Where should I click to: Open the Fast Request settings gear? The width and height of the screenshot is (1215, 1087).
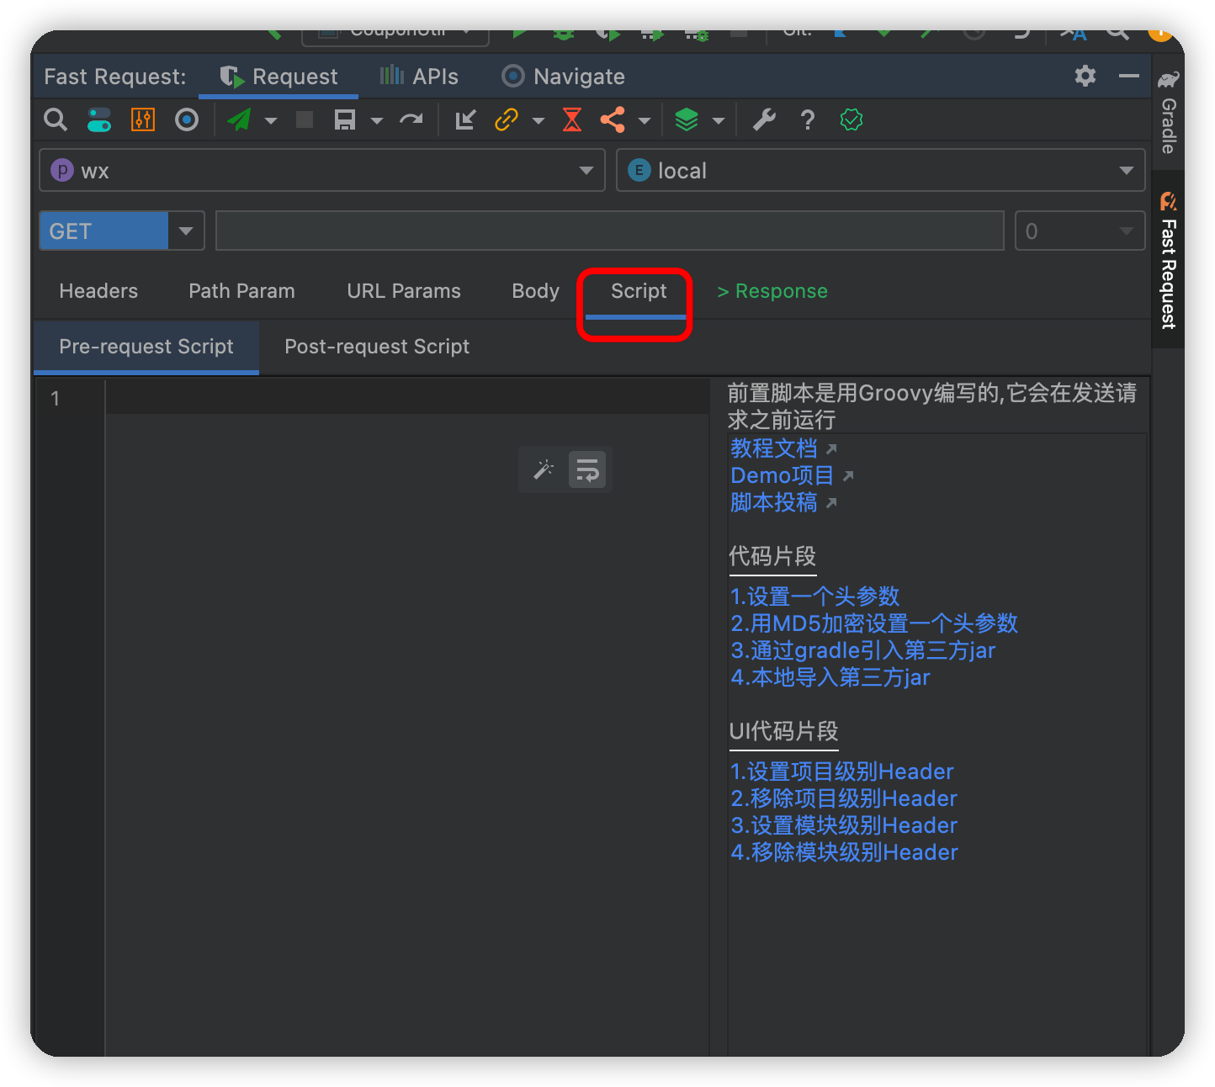coord(1085,76)
